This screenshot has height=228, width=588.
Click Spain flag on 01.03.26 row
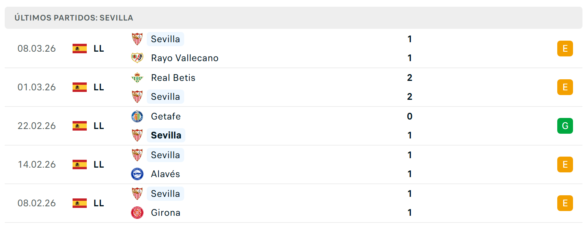[x=80, y=87]
